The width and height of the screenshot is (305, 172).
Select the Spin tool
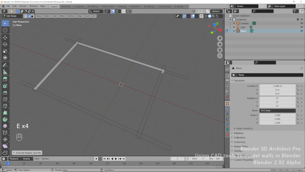[5, 120]
